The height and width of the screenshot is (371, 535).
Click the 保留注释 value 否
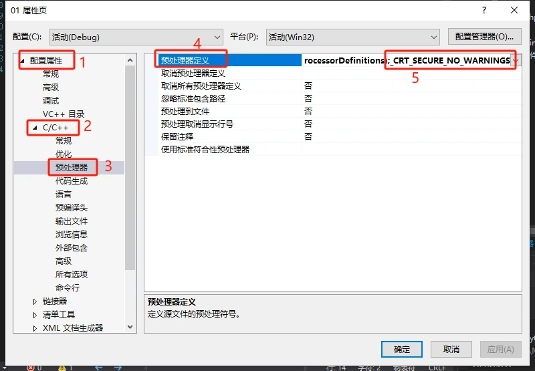click(x=308, y=137)
